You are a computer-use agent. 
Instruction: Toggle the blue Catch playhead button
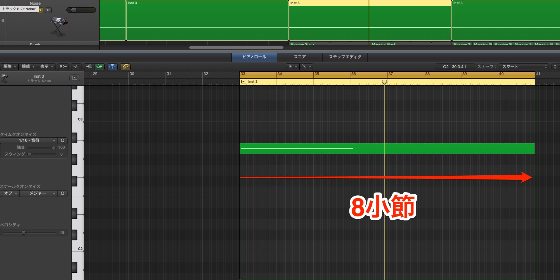[113, 67]
